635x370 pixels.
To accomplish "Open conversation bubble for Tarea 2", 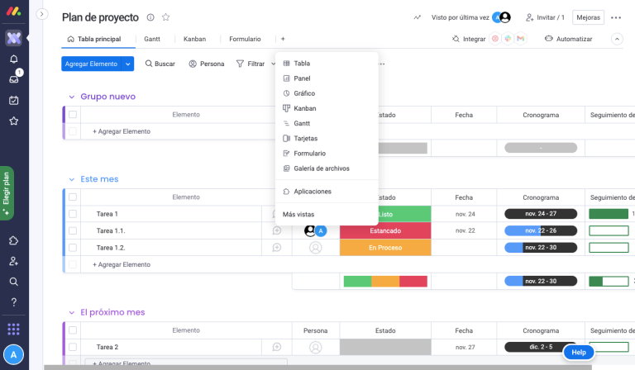I will click(277, 347).
